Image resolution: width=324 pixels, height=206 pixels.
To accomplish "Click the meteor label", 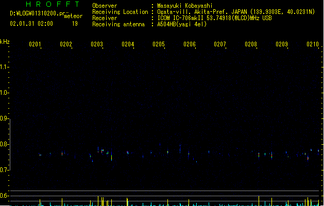I will click(x=73, y=16).
